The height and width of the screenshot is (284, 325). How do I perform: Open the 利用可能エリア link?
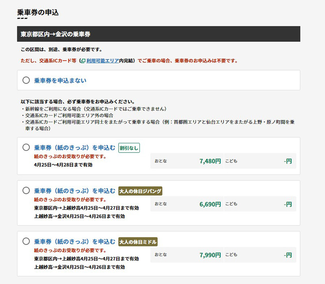click(103, 60)
